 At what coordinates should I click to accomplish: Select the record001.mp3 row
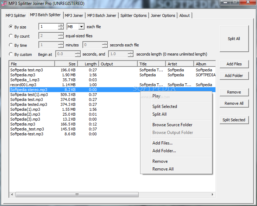112,85
